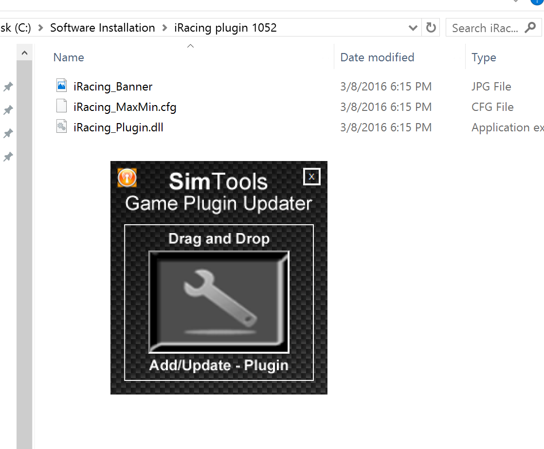544x449 pixels.
Task: Sort files by Name column
Action: tap(69, 57)
